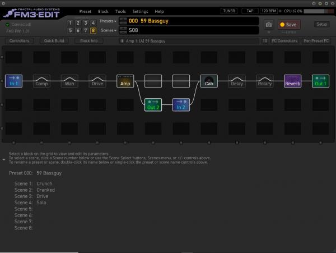This screenshot has width=336, height=253.
Task: Open the Block menu
Action: [103, 11]
